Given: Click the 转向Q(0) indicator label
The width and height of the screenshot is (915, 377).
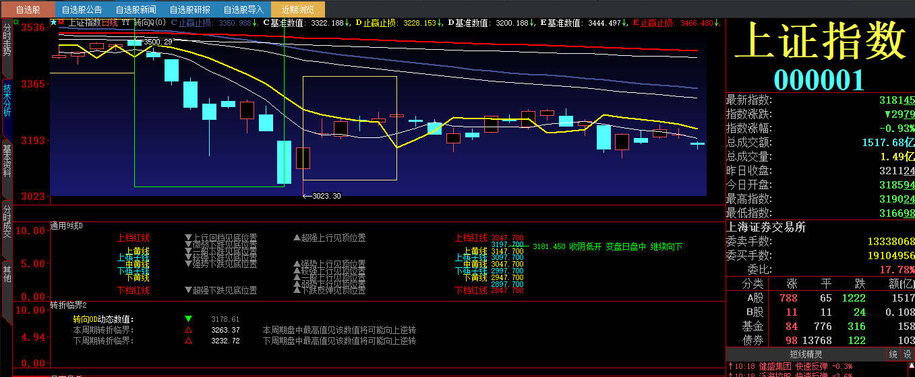Looking at the screenshot, I should (150, 23).
